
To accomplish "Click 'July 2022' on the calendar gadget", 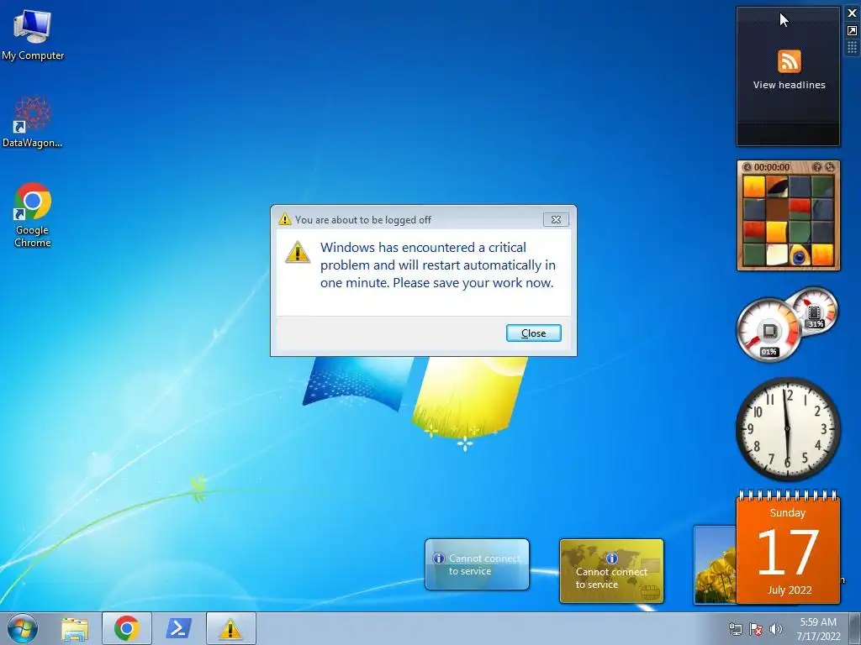I will click(x=789, y=590).
